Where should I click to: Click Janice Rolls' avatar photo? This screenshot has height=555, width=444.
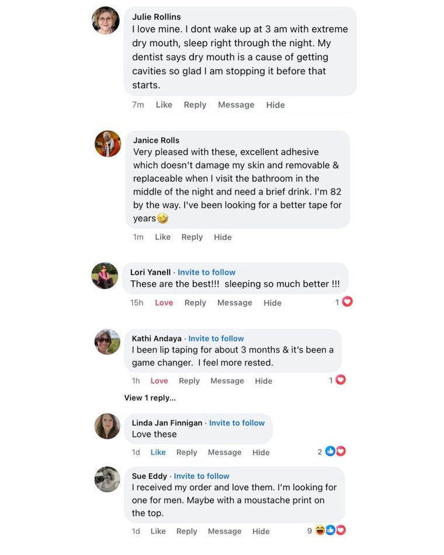[107, 144]
